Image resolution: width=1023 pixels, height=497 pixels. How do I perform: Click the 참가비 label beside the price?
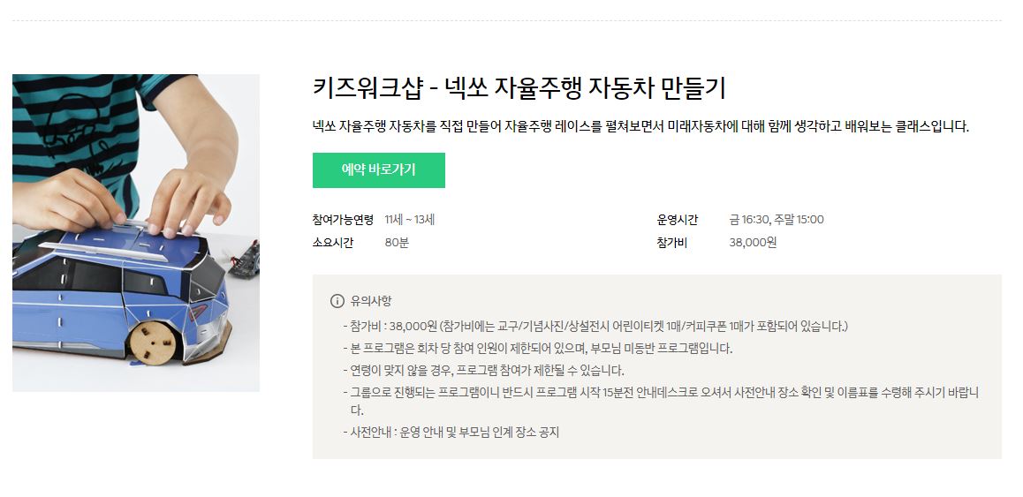[672, 243]
